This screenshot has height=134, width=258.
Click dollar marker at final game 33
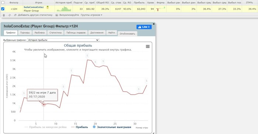pos(146,81)
